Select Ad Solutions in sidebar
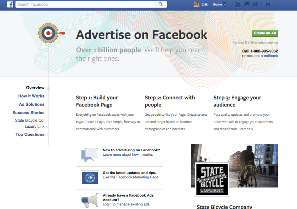Screen dimensions: 297x209 click(x=32, y=104)
